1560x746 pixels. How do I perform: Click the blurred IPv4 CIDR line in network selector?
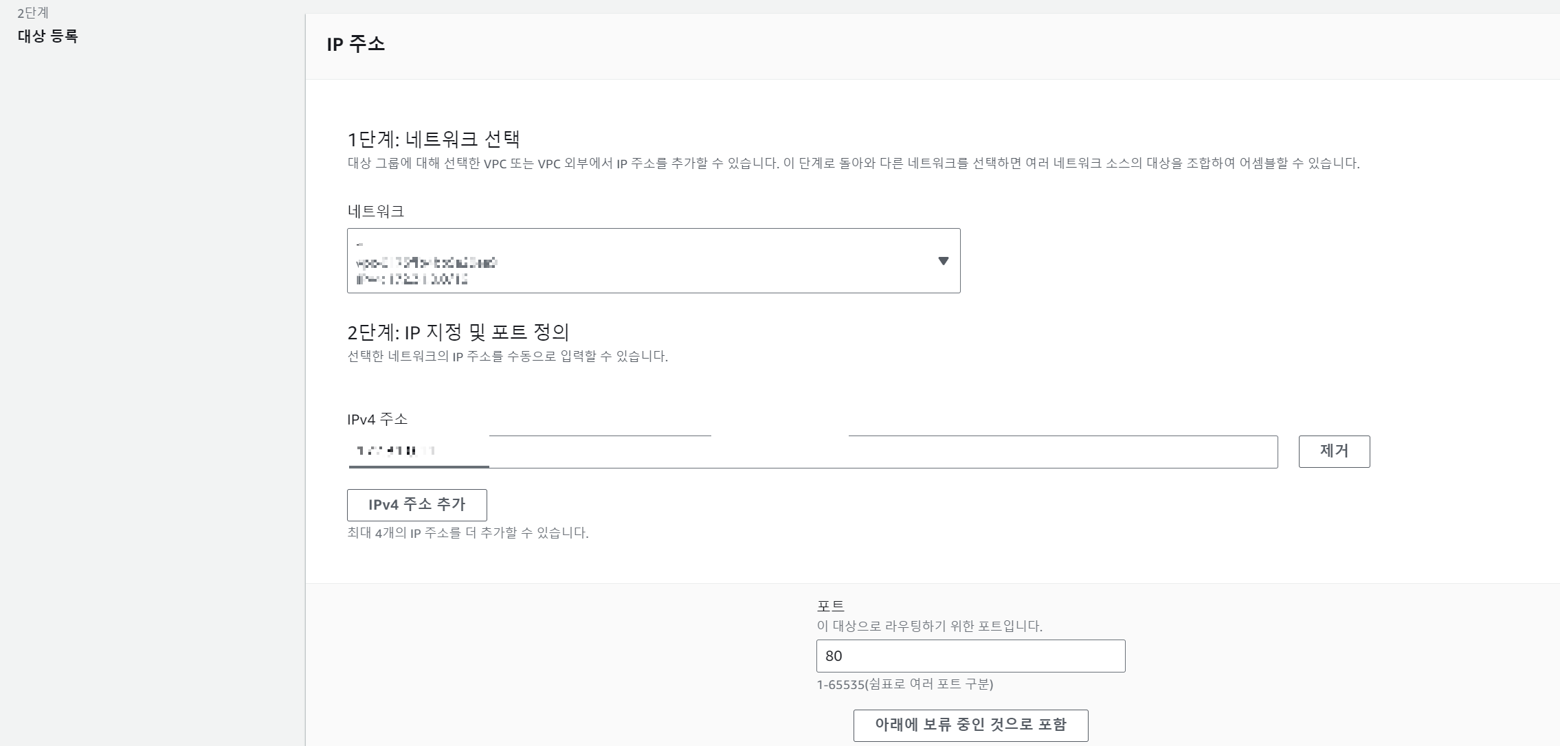point(412,280)
